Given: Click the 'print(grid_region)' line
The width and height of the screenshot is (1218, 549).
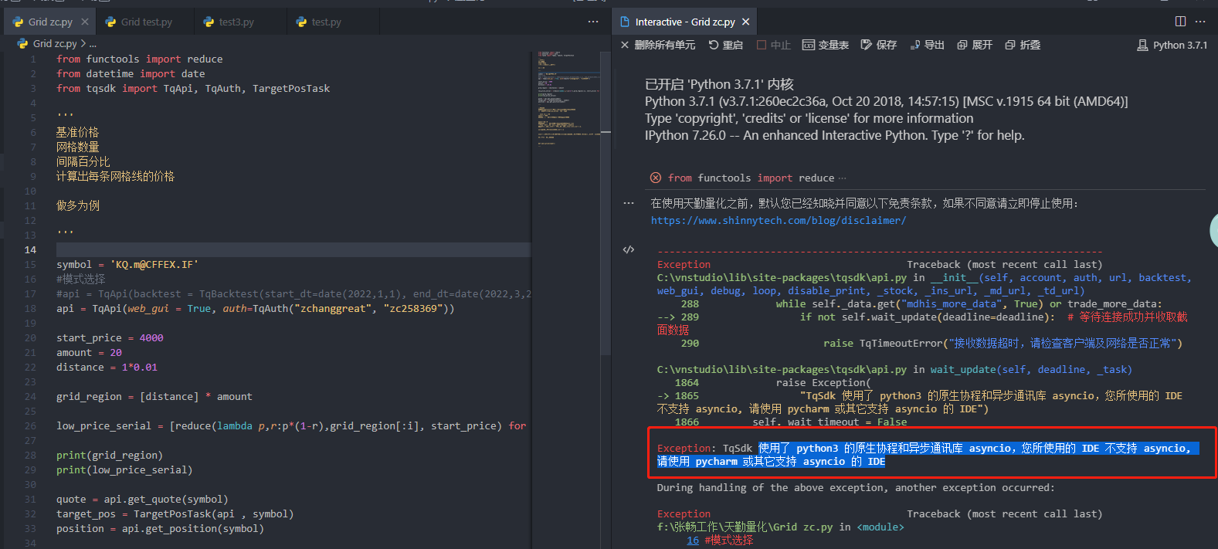Looking at the screenshot, I should (110, 455).
